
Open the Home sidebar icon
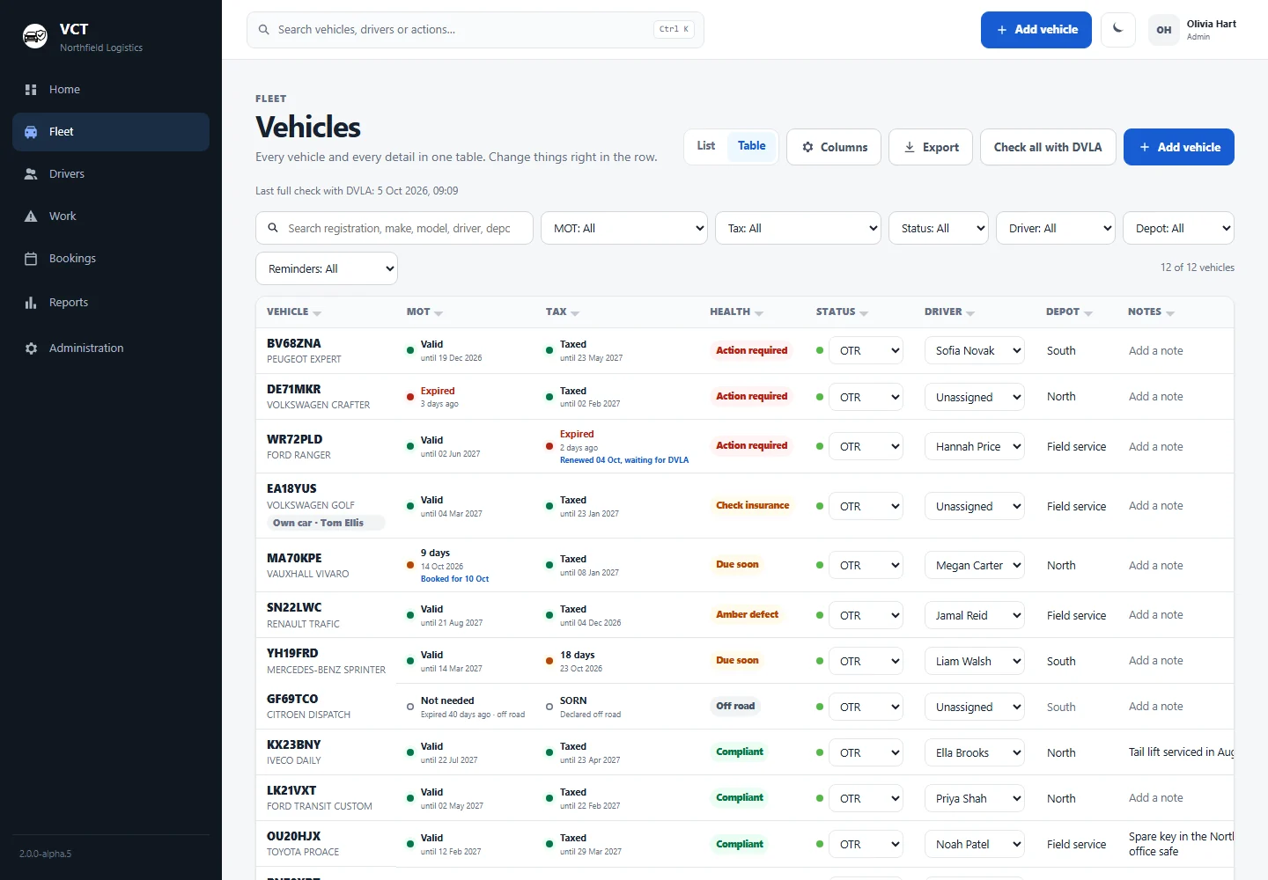pyautogui.click(x=31, y=90)
